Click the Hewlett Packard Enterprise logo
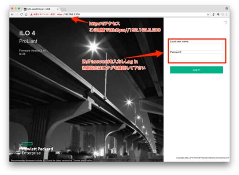The width and height of the screenshot is (239, 175). pos(37,149)
